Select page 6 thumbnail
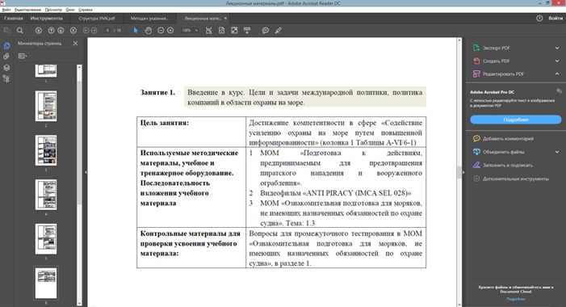 (x=46, y=283)
